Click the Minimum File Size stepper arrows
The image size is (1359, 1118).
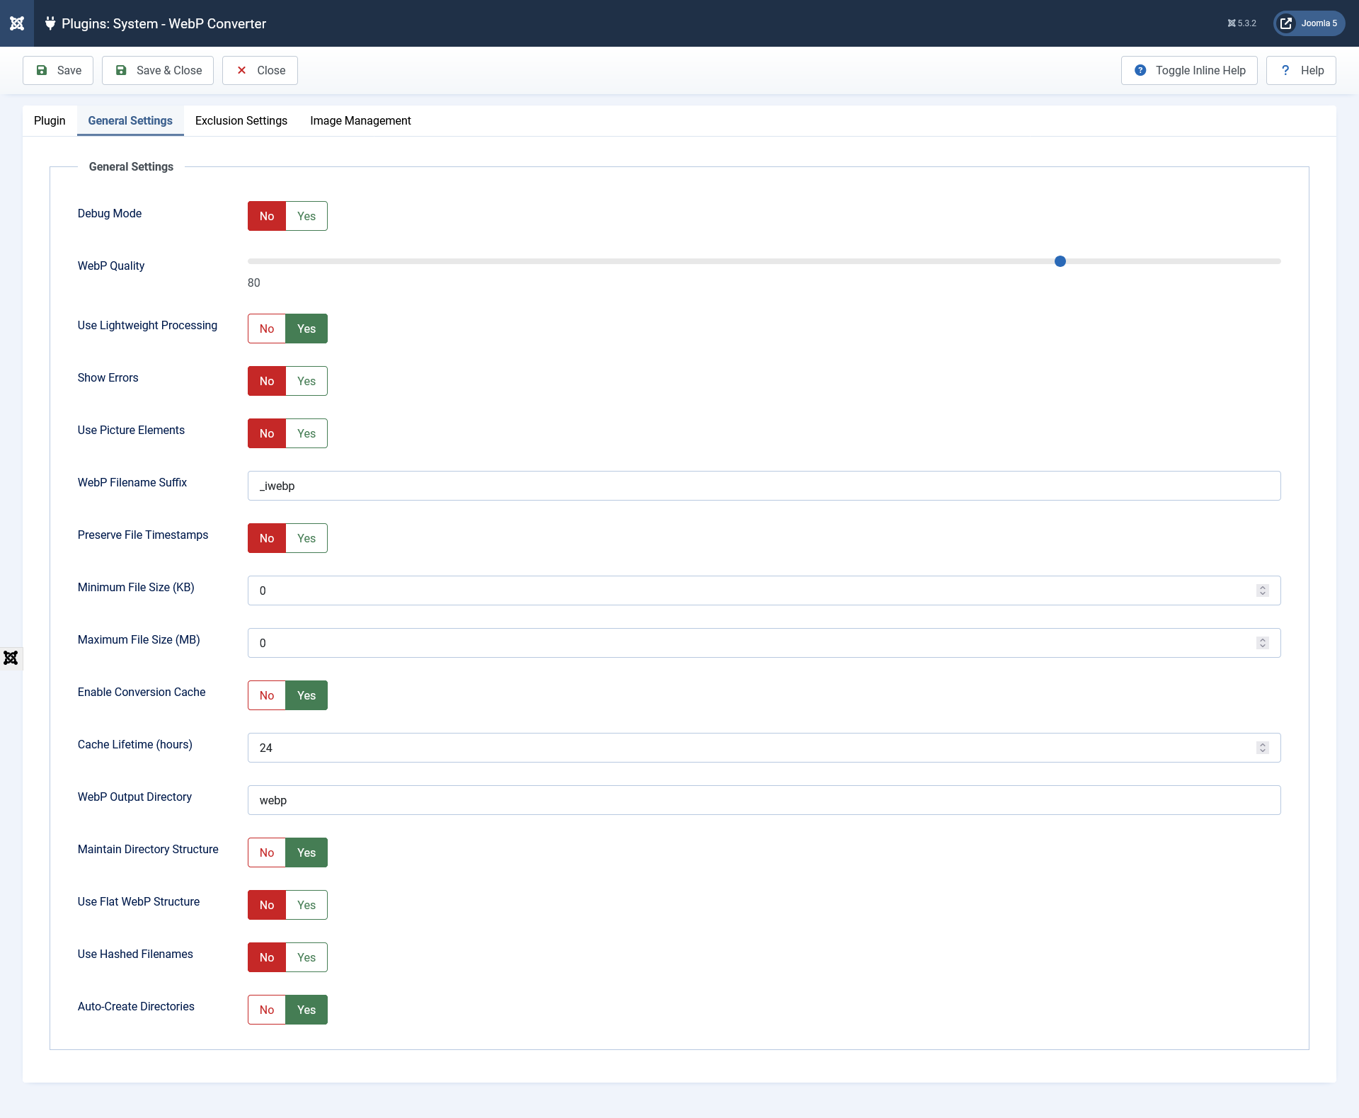[x=1263, y=591]
